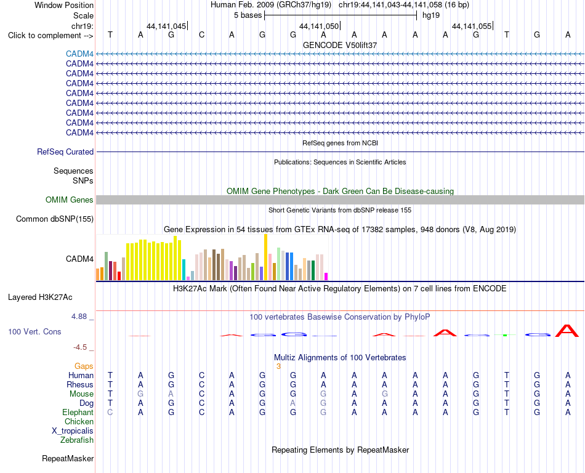The height and width of the screenshot is (473, 585).
Task: Select the Human alignment row label
Action: click(x=81, y=375)
